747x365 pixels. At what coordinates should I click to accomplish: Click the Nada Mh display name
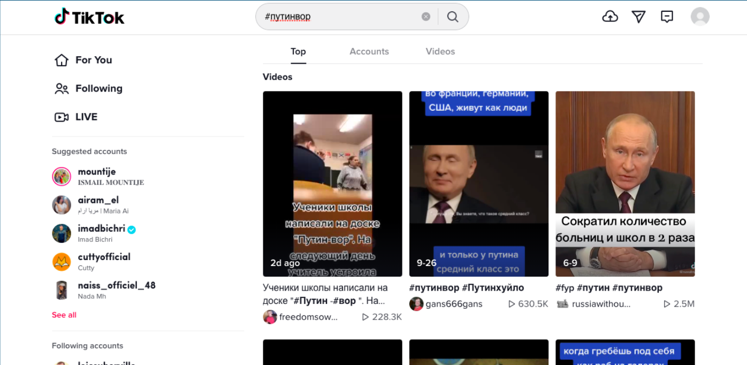[x=92, y=296]
